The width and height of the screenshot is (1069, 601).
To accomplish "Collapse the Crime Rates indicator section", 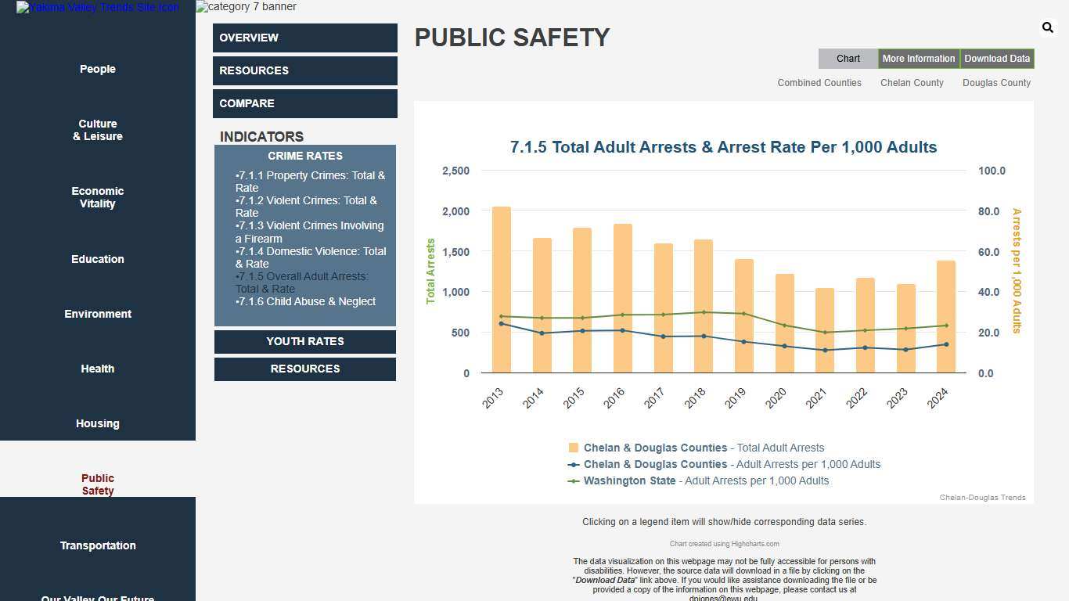I will (x=305, y=156).
